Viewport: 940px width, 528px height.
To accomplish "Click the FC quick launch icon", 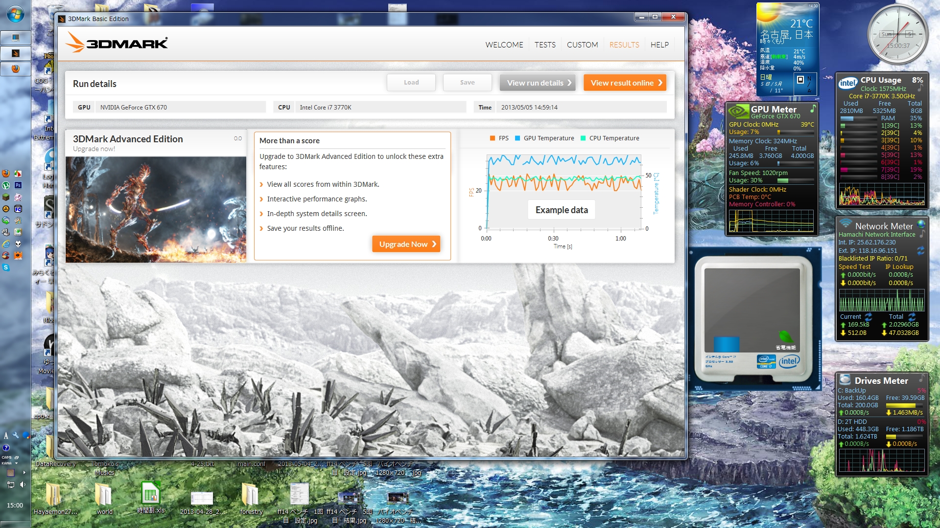I will coord(18,209).
